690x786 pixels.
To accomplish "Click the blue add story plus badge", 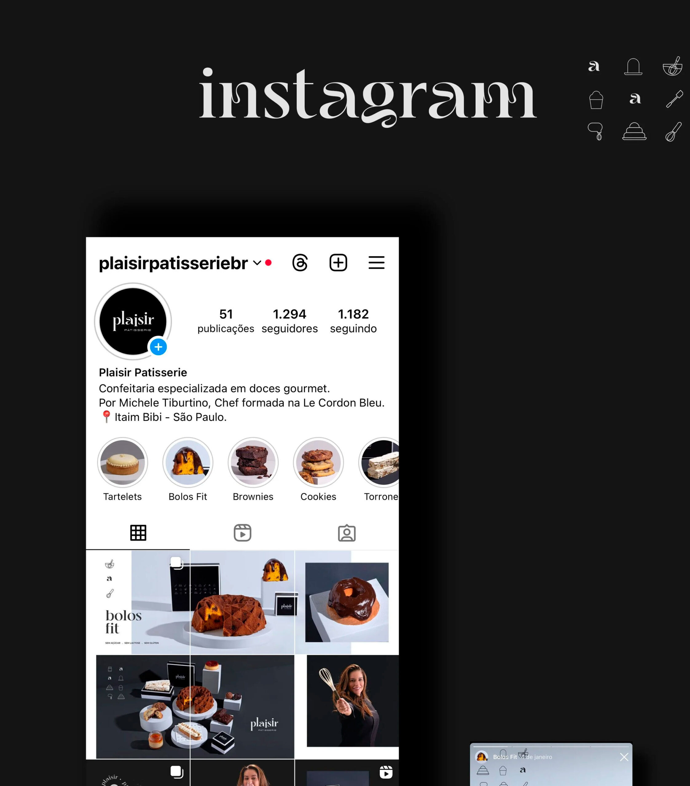I will 158,347.
